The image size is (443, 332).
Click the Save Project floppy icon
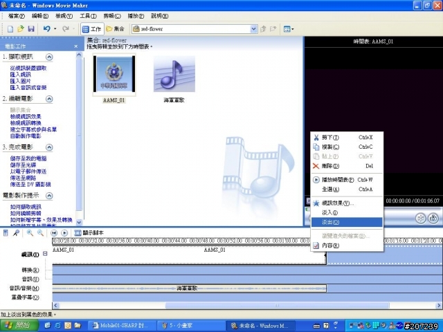tap(30, 29)
